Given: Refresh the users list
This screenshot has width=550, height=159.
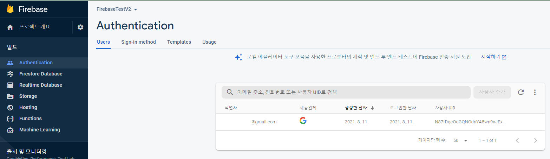Looking at the screenshot, I should (x=521, y=92).
